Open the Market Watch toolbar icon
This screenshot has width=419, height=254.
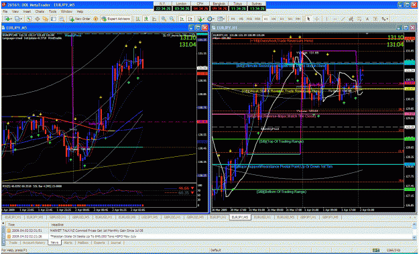[x=29, y=19]
